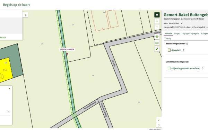Image resolution: width=208 pixels, height=130 pixels.
Task: Open the three-dots more options menu
Action: coord(8,112)
